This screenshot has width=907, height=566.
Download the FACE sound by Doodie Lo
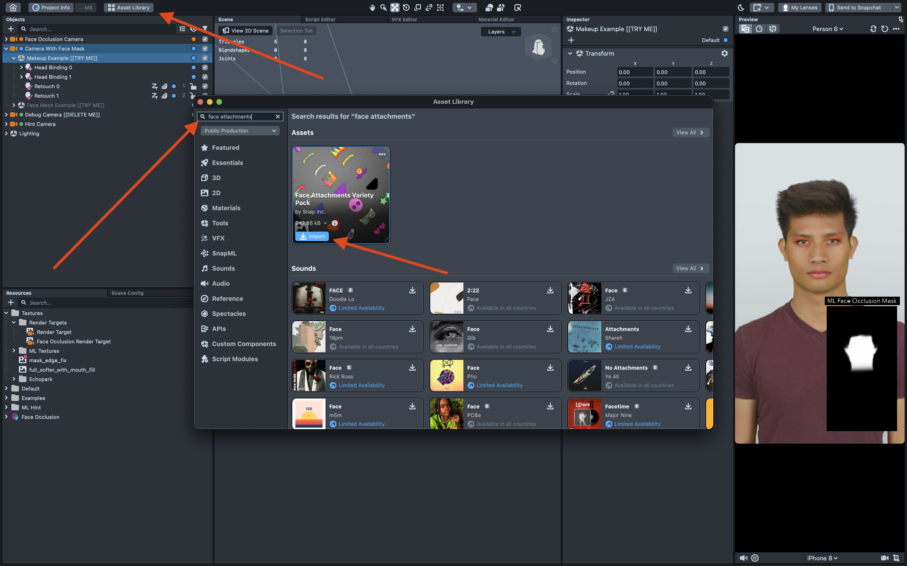412,291
